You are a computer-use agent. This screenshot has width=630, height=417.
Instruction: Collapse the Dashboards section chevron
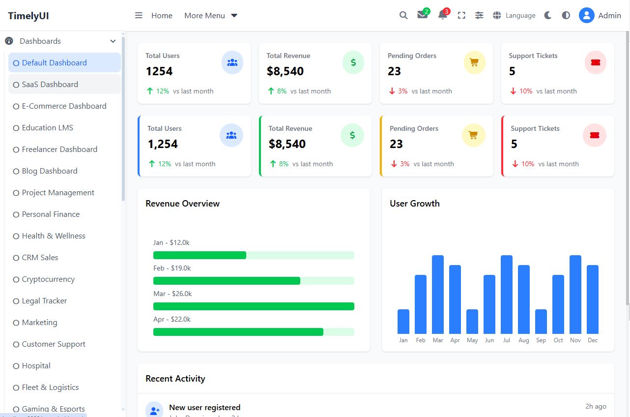coord(113,41)
